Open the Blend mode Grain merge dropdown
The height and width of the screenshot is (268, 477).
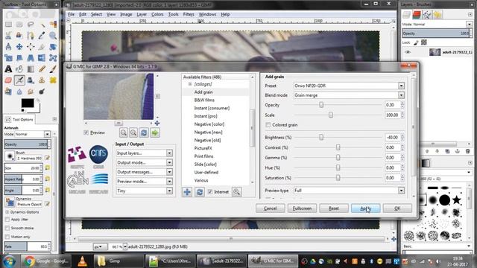(349, 95)
